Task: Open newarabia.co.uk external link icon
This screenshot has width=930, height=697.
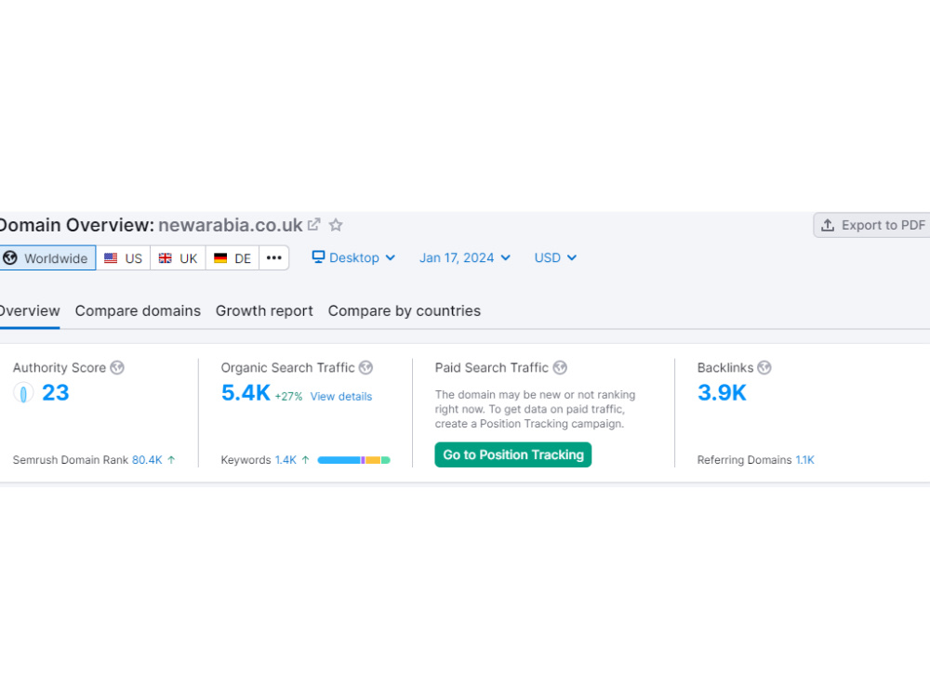Action: [x=313, y=225]
